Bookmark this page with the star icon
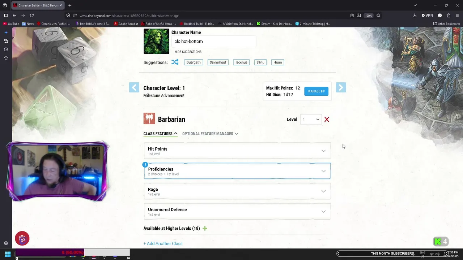The width and height of the screenshot is (463, 260). (x=378, y=16)
